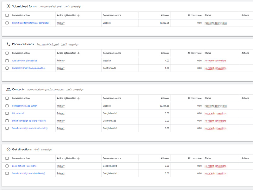Click lock icon beside Smart campaign map clicks to call
The height and width of the screenshot is (190, 253).
click(x=46, y=128)
